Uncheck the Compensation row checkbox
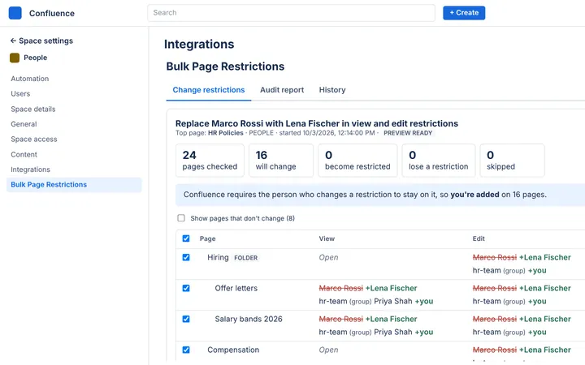This screenshot has width=585, height=365. click(x=186, y=350)
